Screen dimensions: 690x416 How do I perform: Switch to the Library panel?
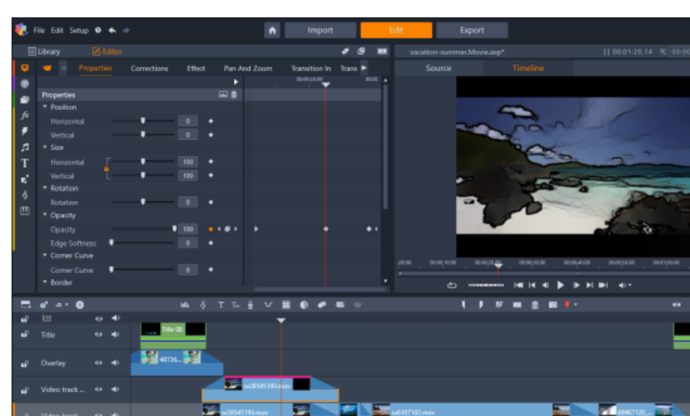(x=44, y=51)
